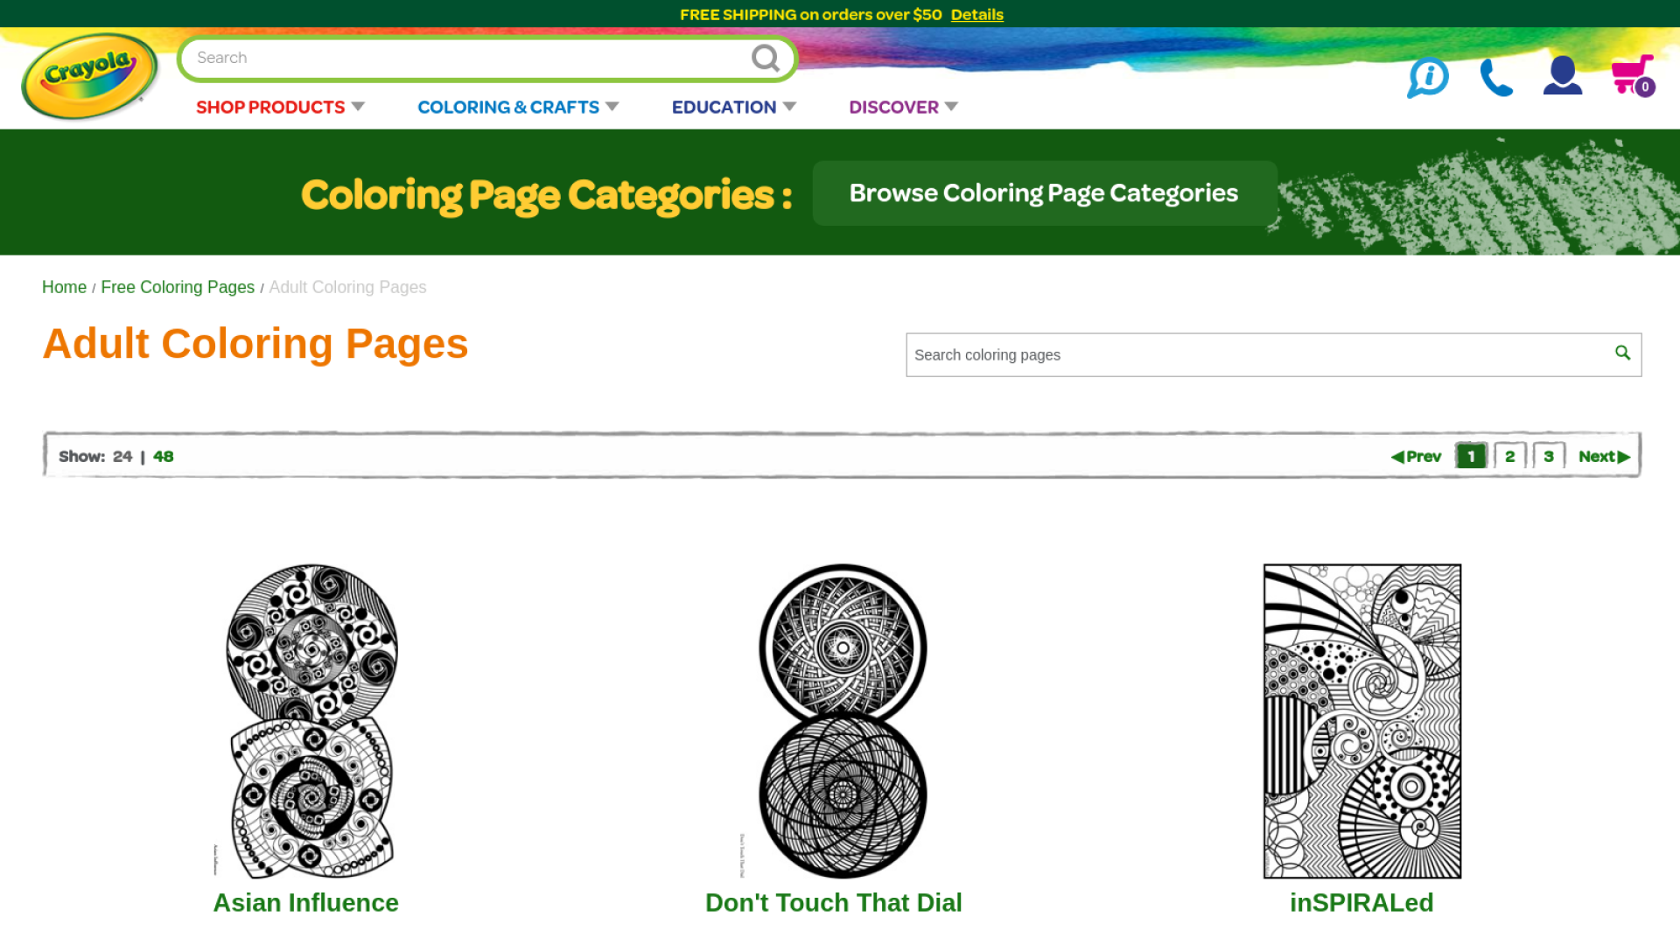Click the coloring pages search magnifier
The height and width of the screenshot is (945, 1680).
[x=1622, y=353]
